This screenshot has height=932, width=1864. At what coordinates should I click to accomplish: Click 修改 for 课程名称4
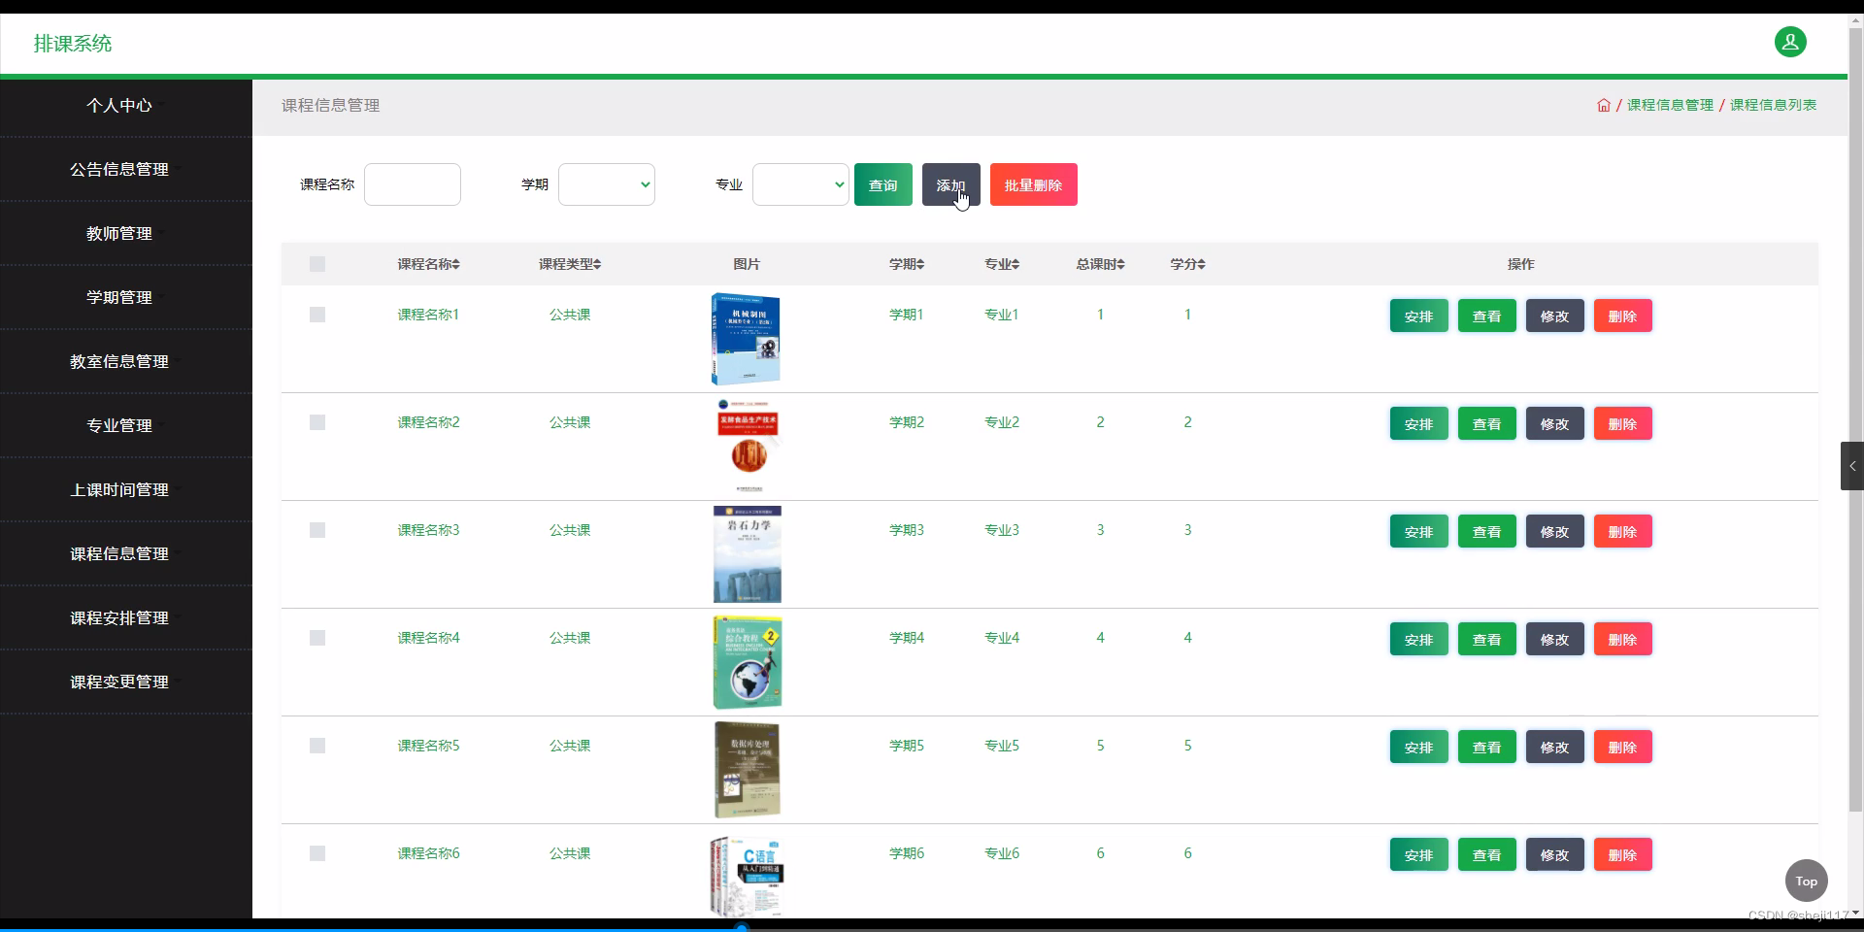pyautogui.click(x=1555, y=639)
